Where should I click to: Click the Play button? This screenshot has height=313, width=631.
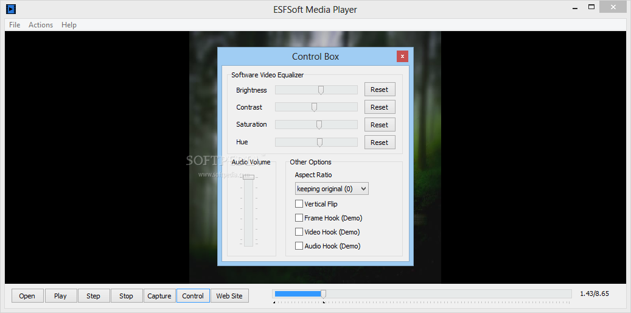click(x=60, y=296)
